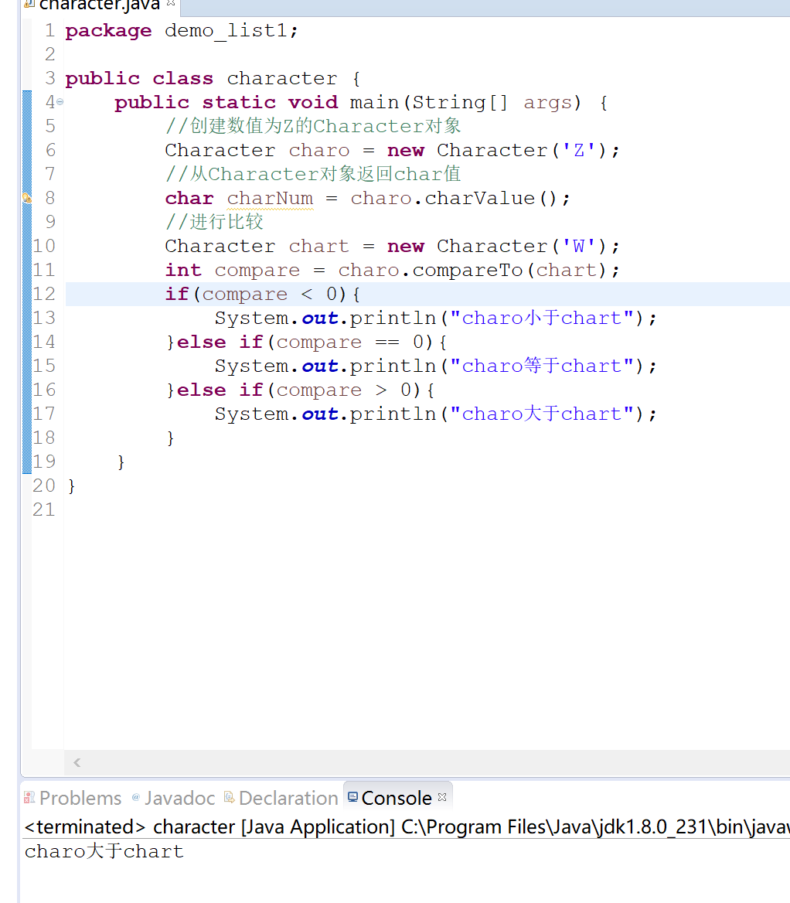
Task: Place cursor on 'package demo_list1;' line
Action: (x=182, y=30)
